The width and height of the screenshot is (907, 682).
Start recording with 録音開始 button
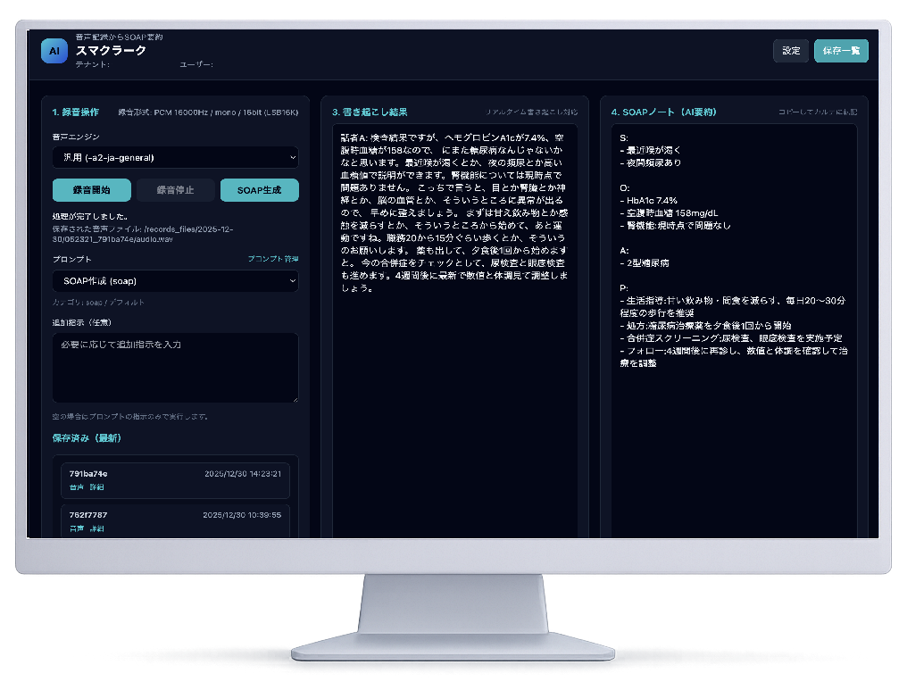92,190
